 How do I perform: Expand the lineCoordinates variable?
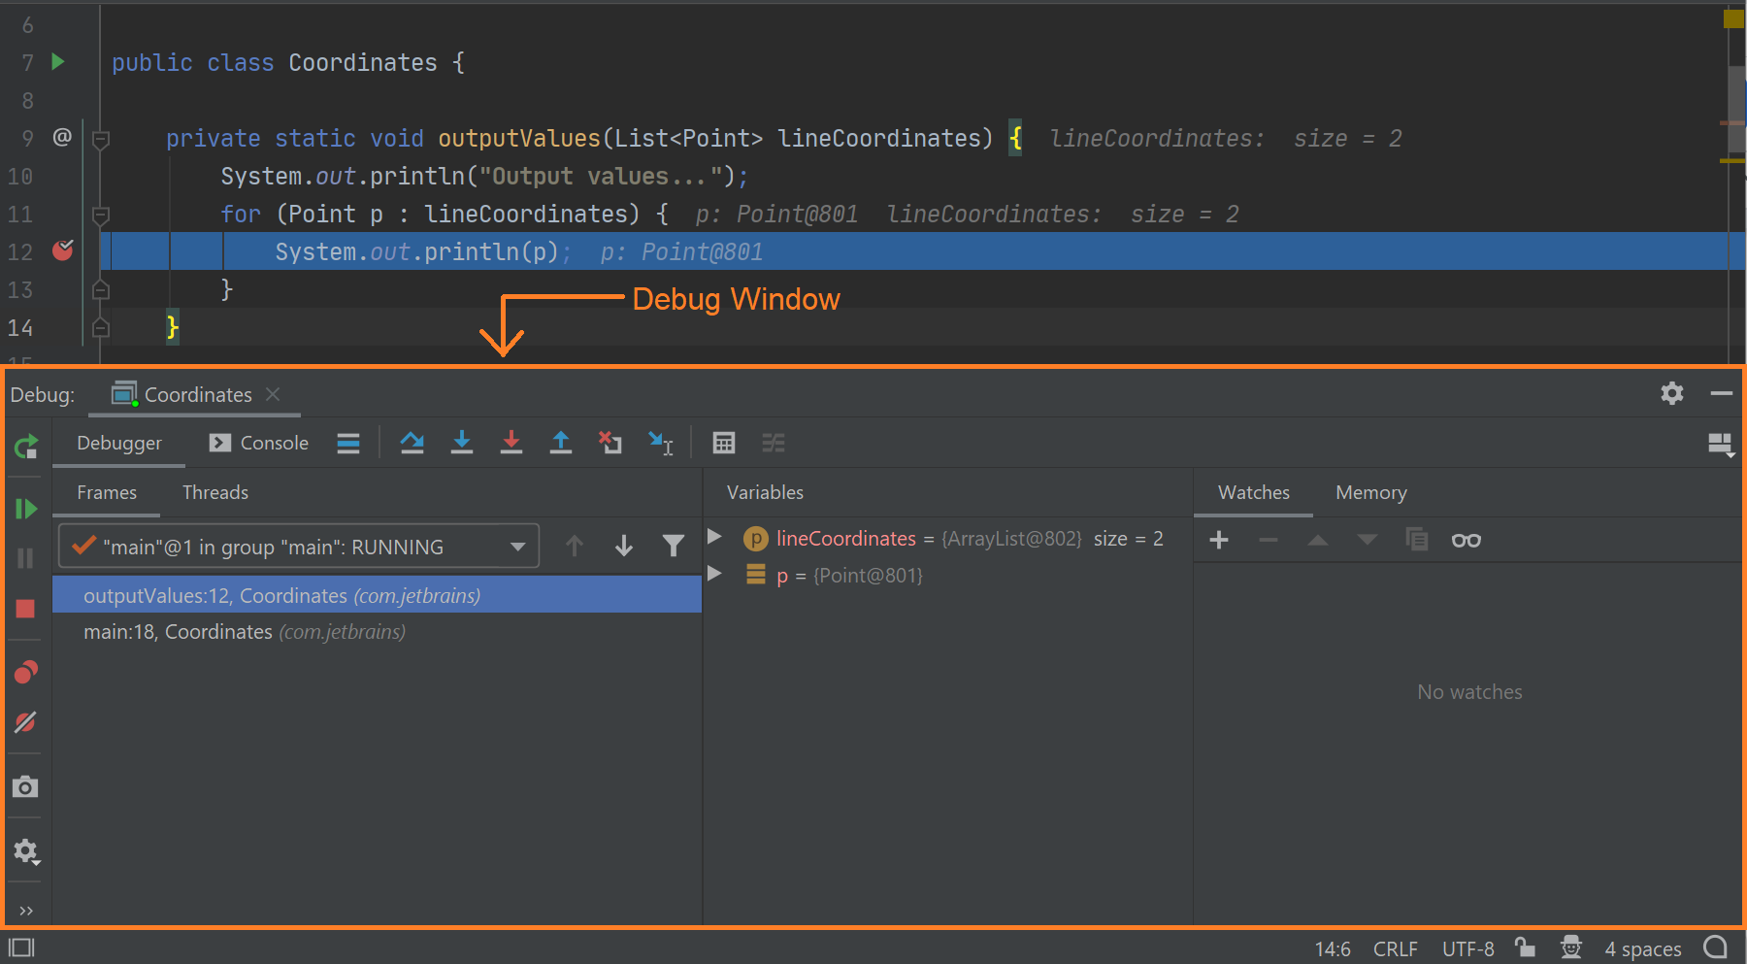point(715,538)
